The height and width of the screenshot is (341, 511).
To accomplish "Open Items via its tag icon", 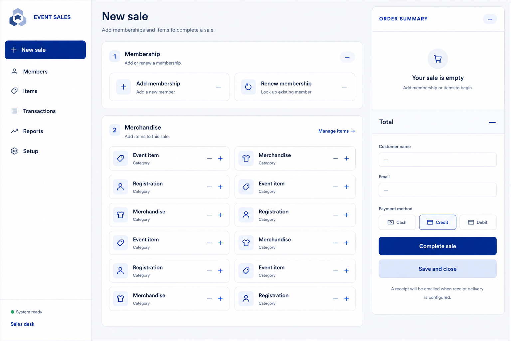I will pos(14,91).
